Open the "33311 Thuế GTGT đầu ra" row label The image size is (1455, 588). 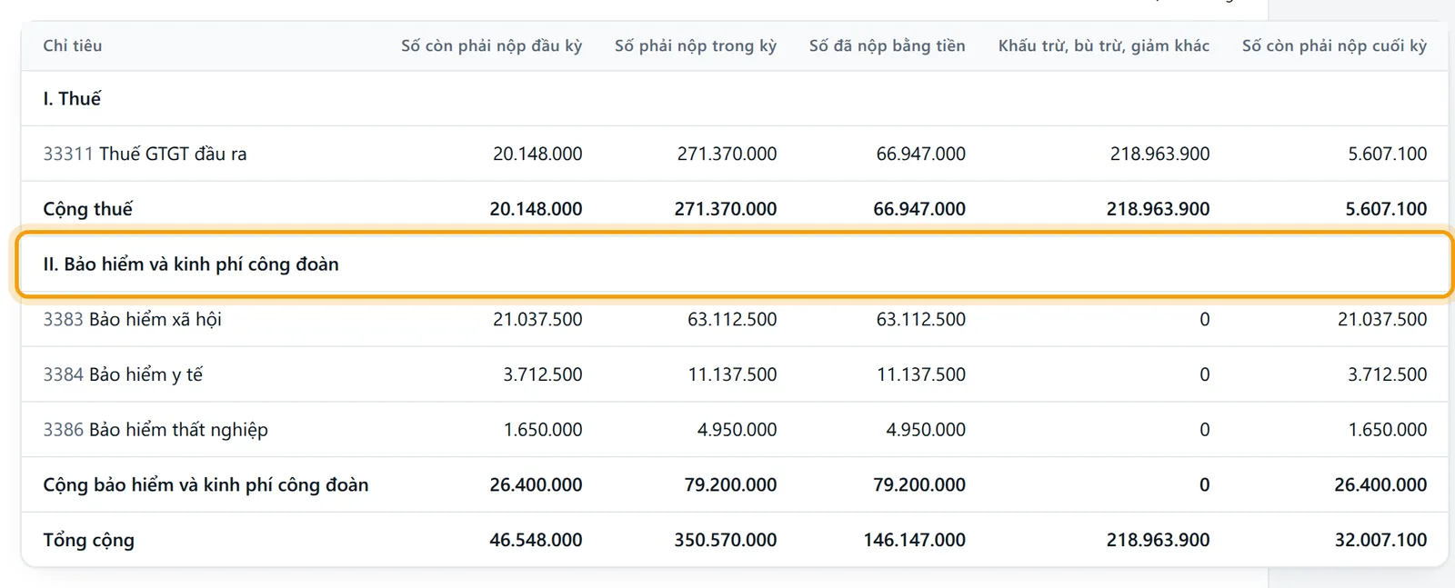pos(145,154)
